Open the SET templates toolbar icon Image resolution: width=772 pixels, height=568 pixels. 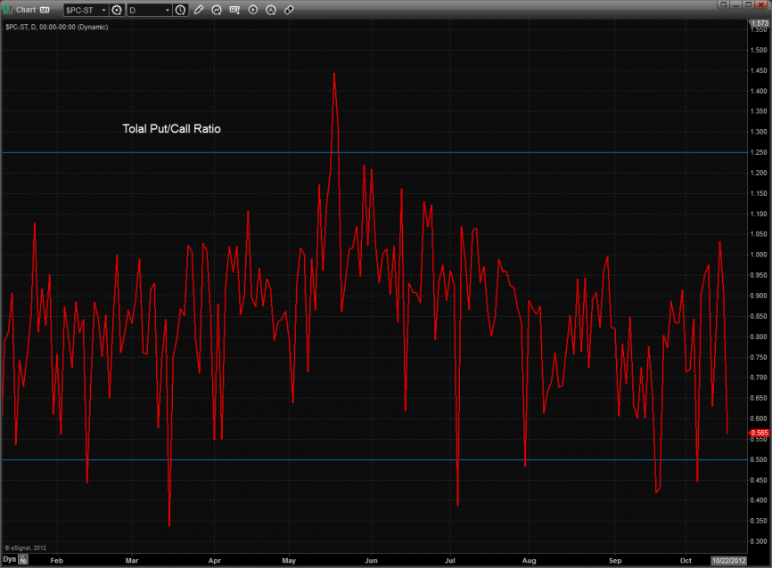(x=235, y=10)
